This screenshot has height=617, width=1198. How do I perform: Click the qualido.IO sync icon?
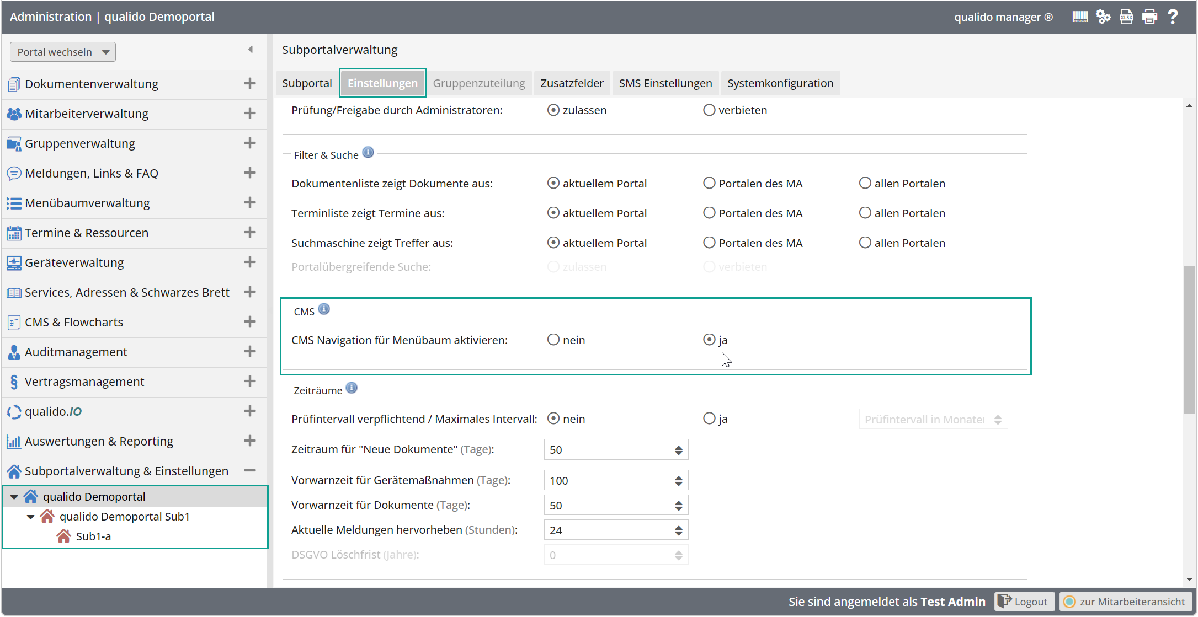pos(14,412)
